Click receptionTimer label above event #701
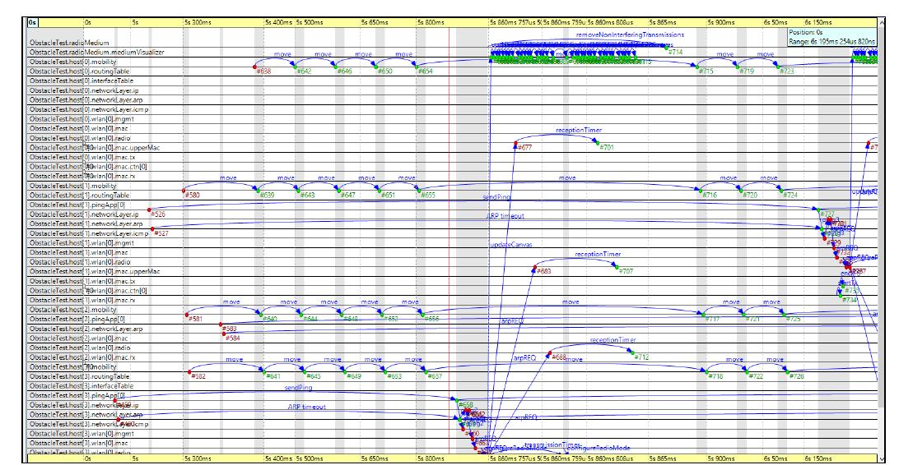This screenshot has height=465, width=899. coord(579,131)
